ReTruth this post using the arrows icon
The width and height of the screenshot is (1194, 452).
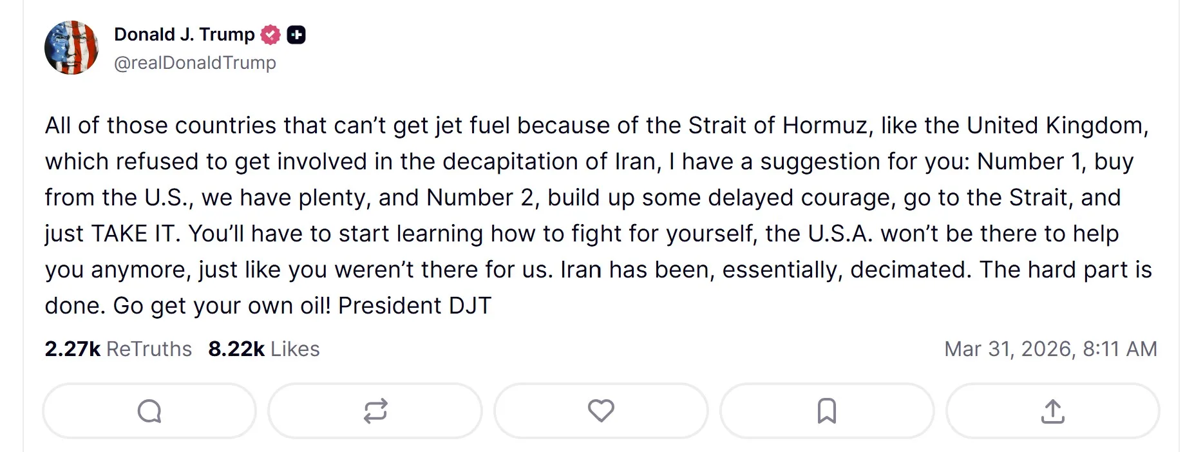click(x=375, y=411)
